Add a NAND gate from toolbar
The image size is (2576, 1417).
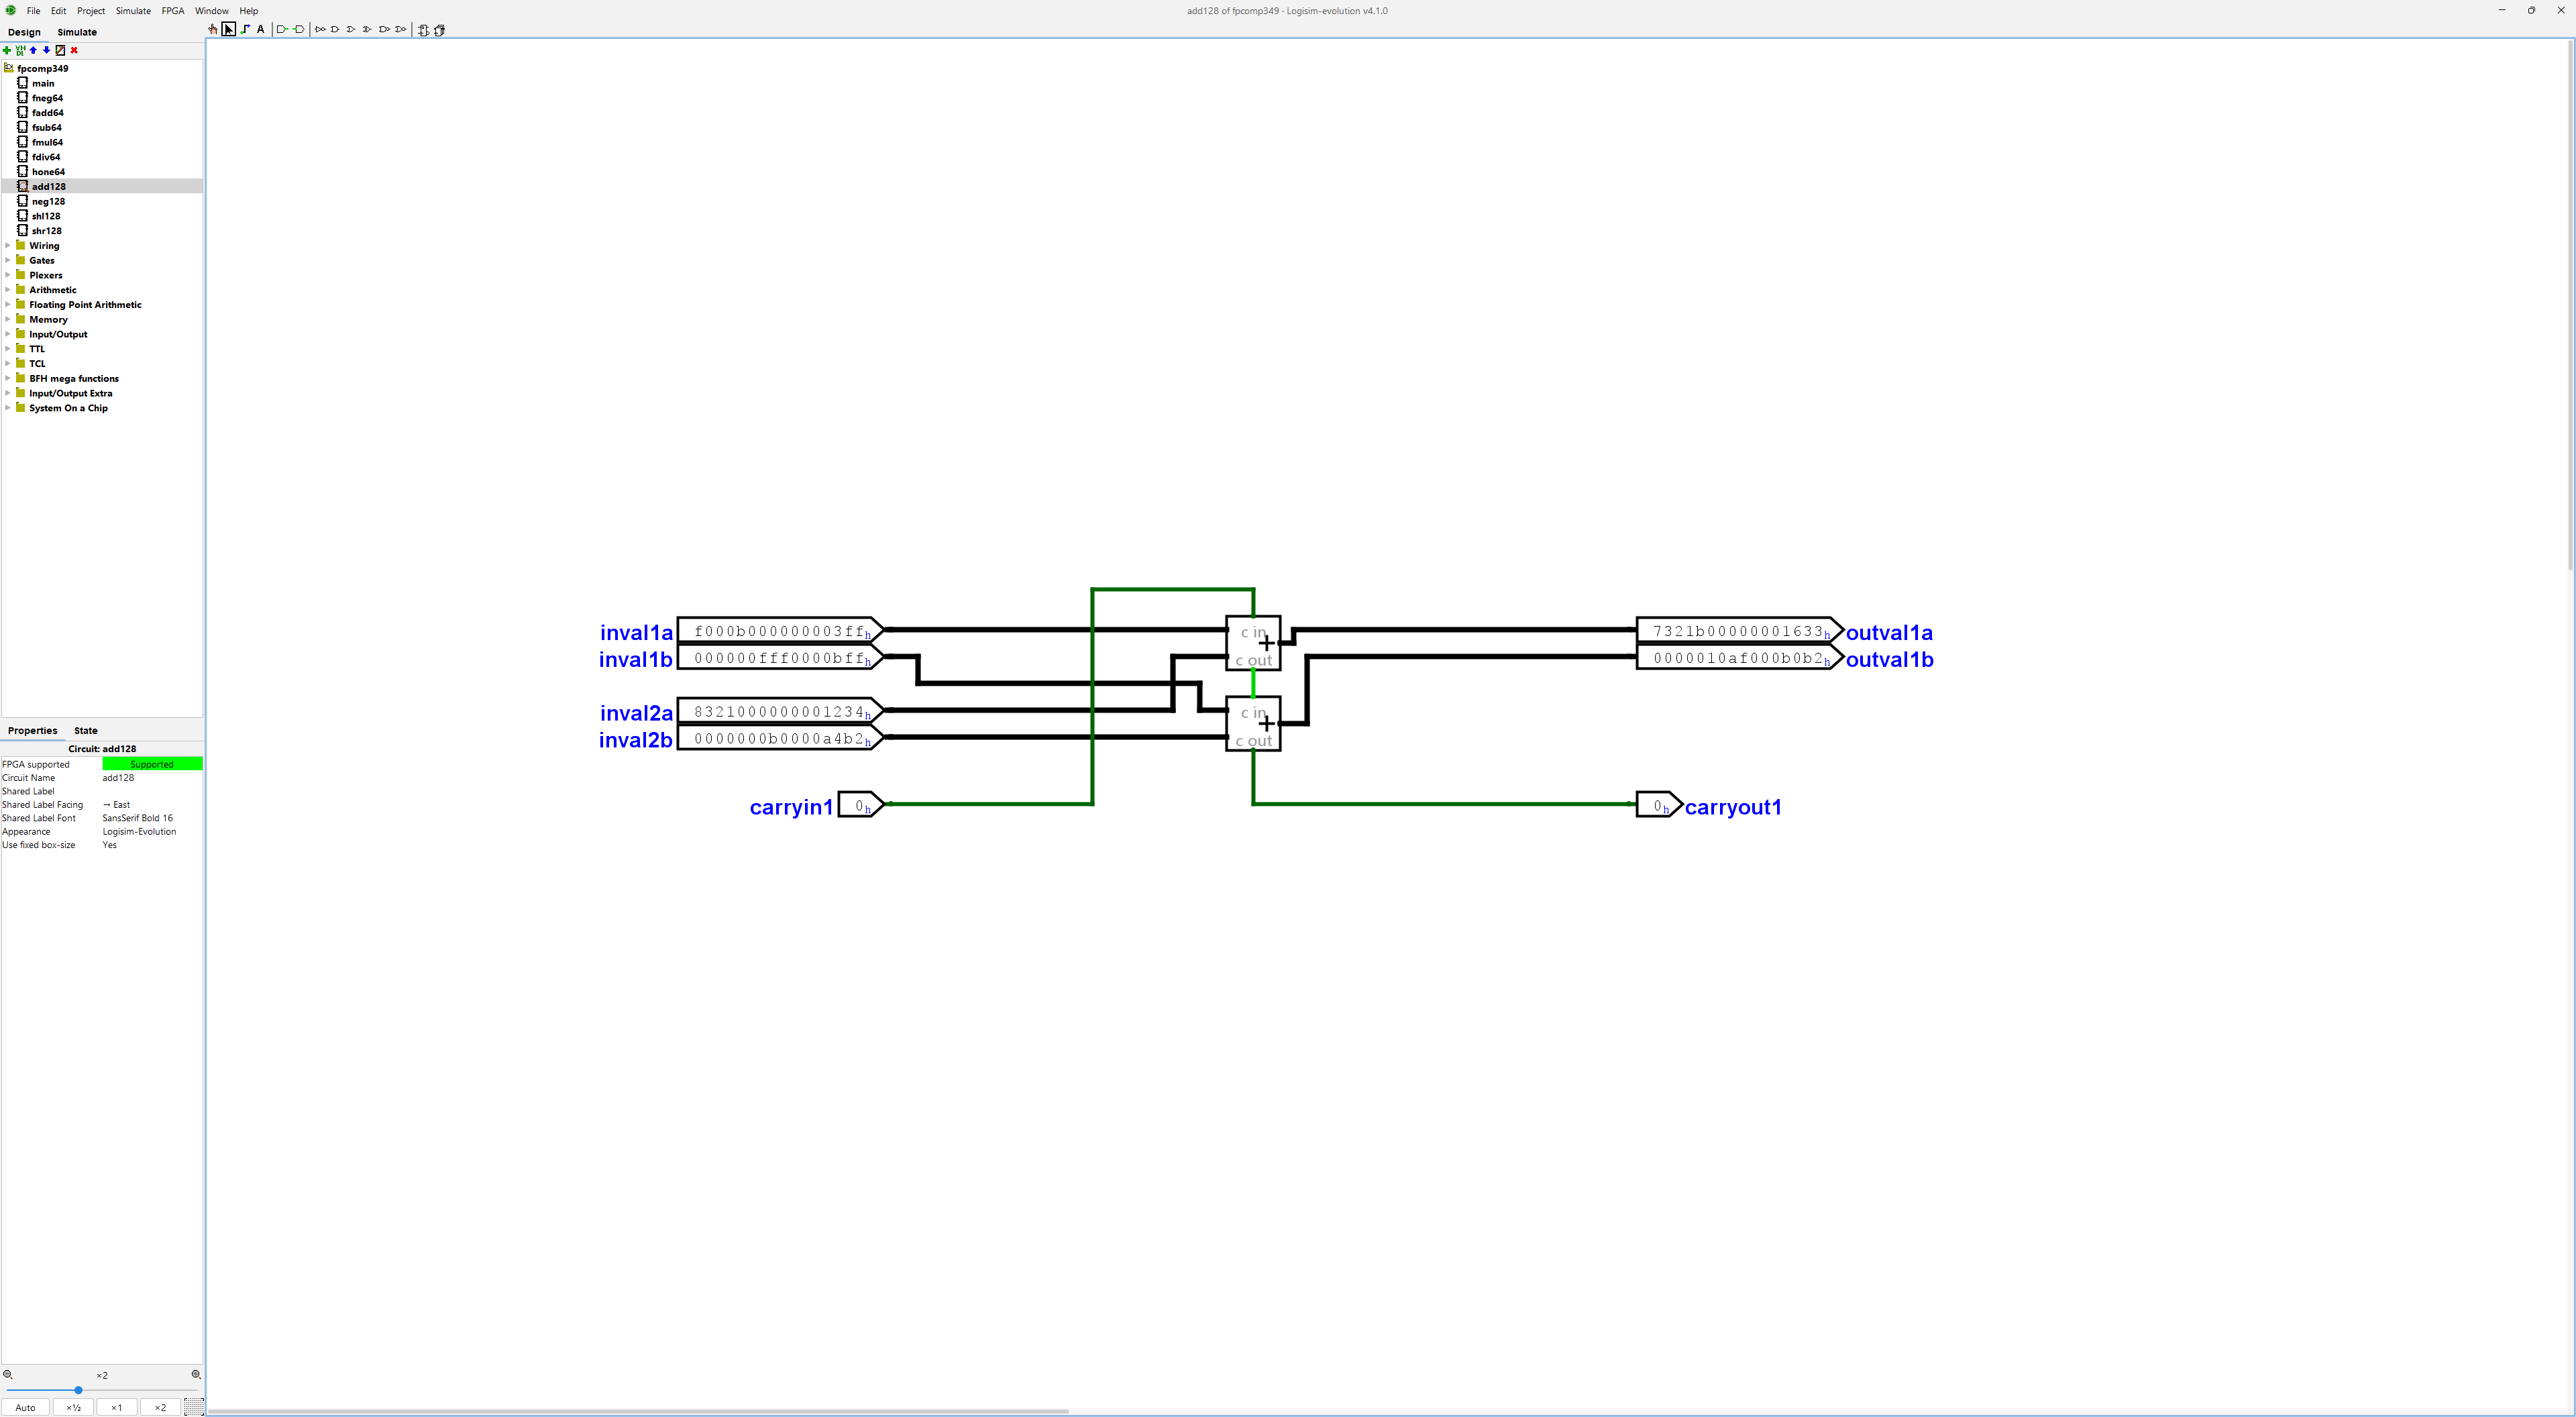(384, 30)
